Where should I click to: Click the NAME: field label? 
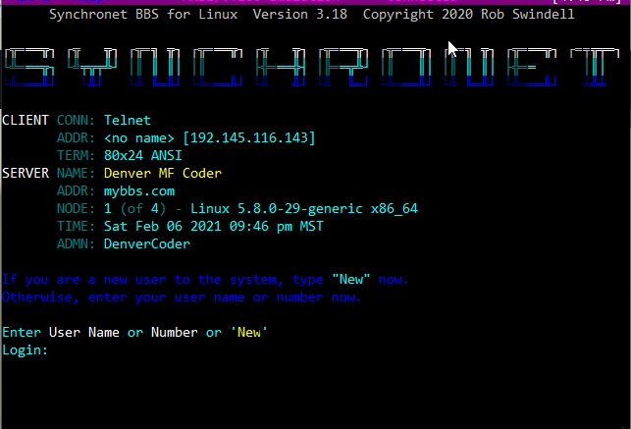[76, 173]
